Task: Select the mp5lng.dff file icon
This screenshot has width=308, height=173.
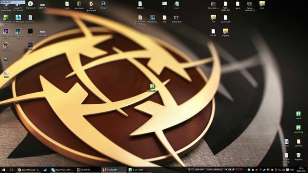Action: (x=225, y=19)
